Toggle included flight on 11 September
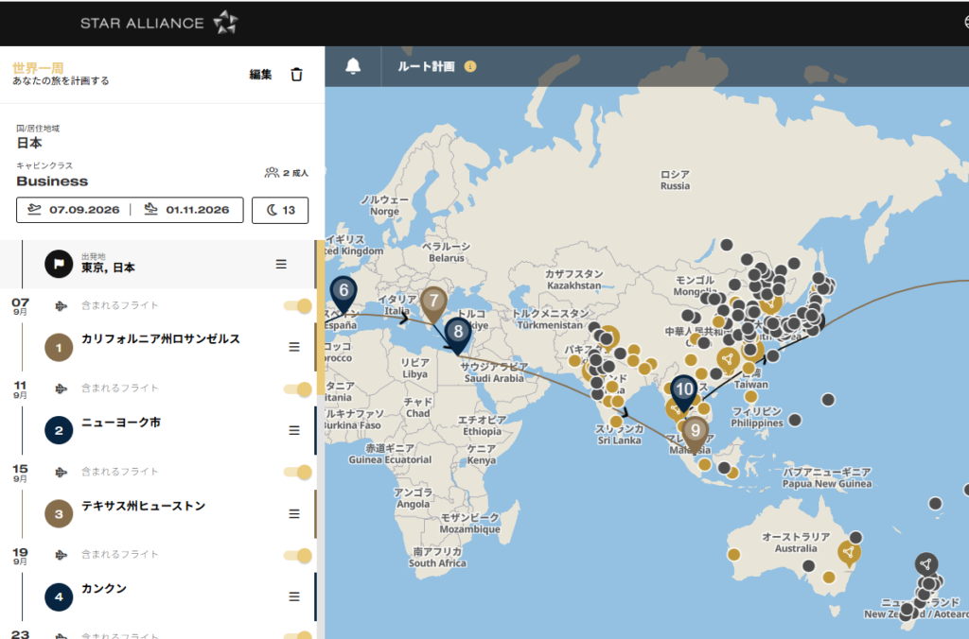This screenshot has height=639, width=969. click(298, 389)
